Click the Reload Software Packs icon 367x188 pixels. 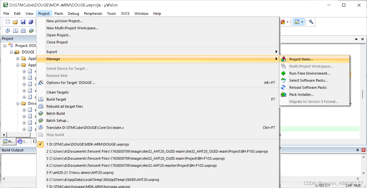[x=284, y=88]
